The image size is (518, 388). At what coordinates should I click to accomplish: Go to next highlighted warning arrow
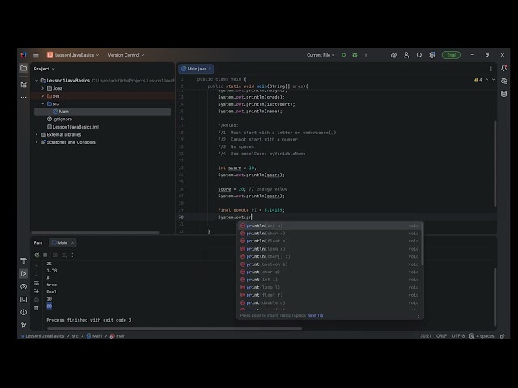494,79
